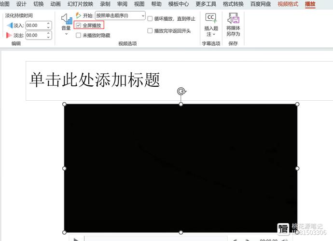Switch to 视频格式 tab

[288, 4]
